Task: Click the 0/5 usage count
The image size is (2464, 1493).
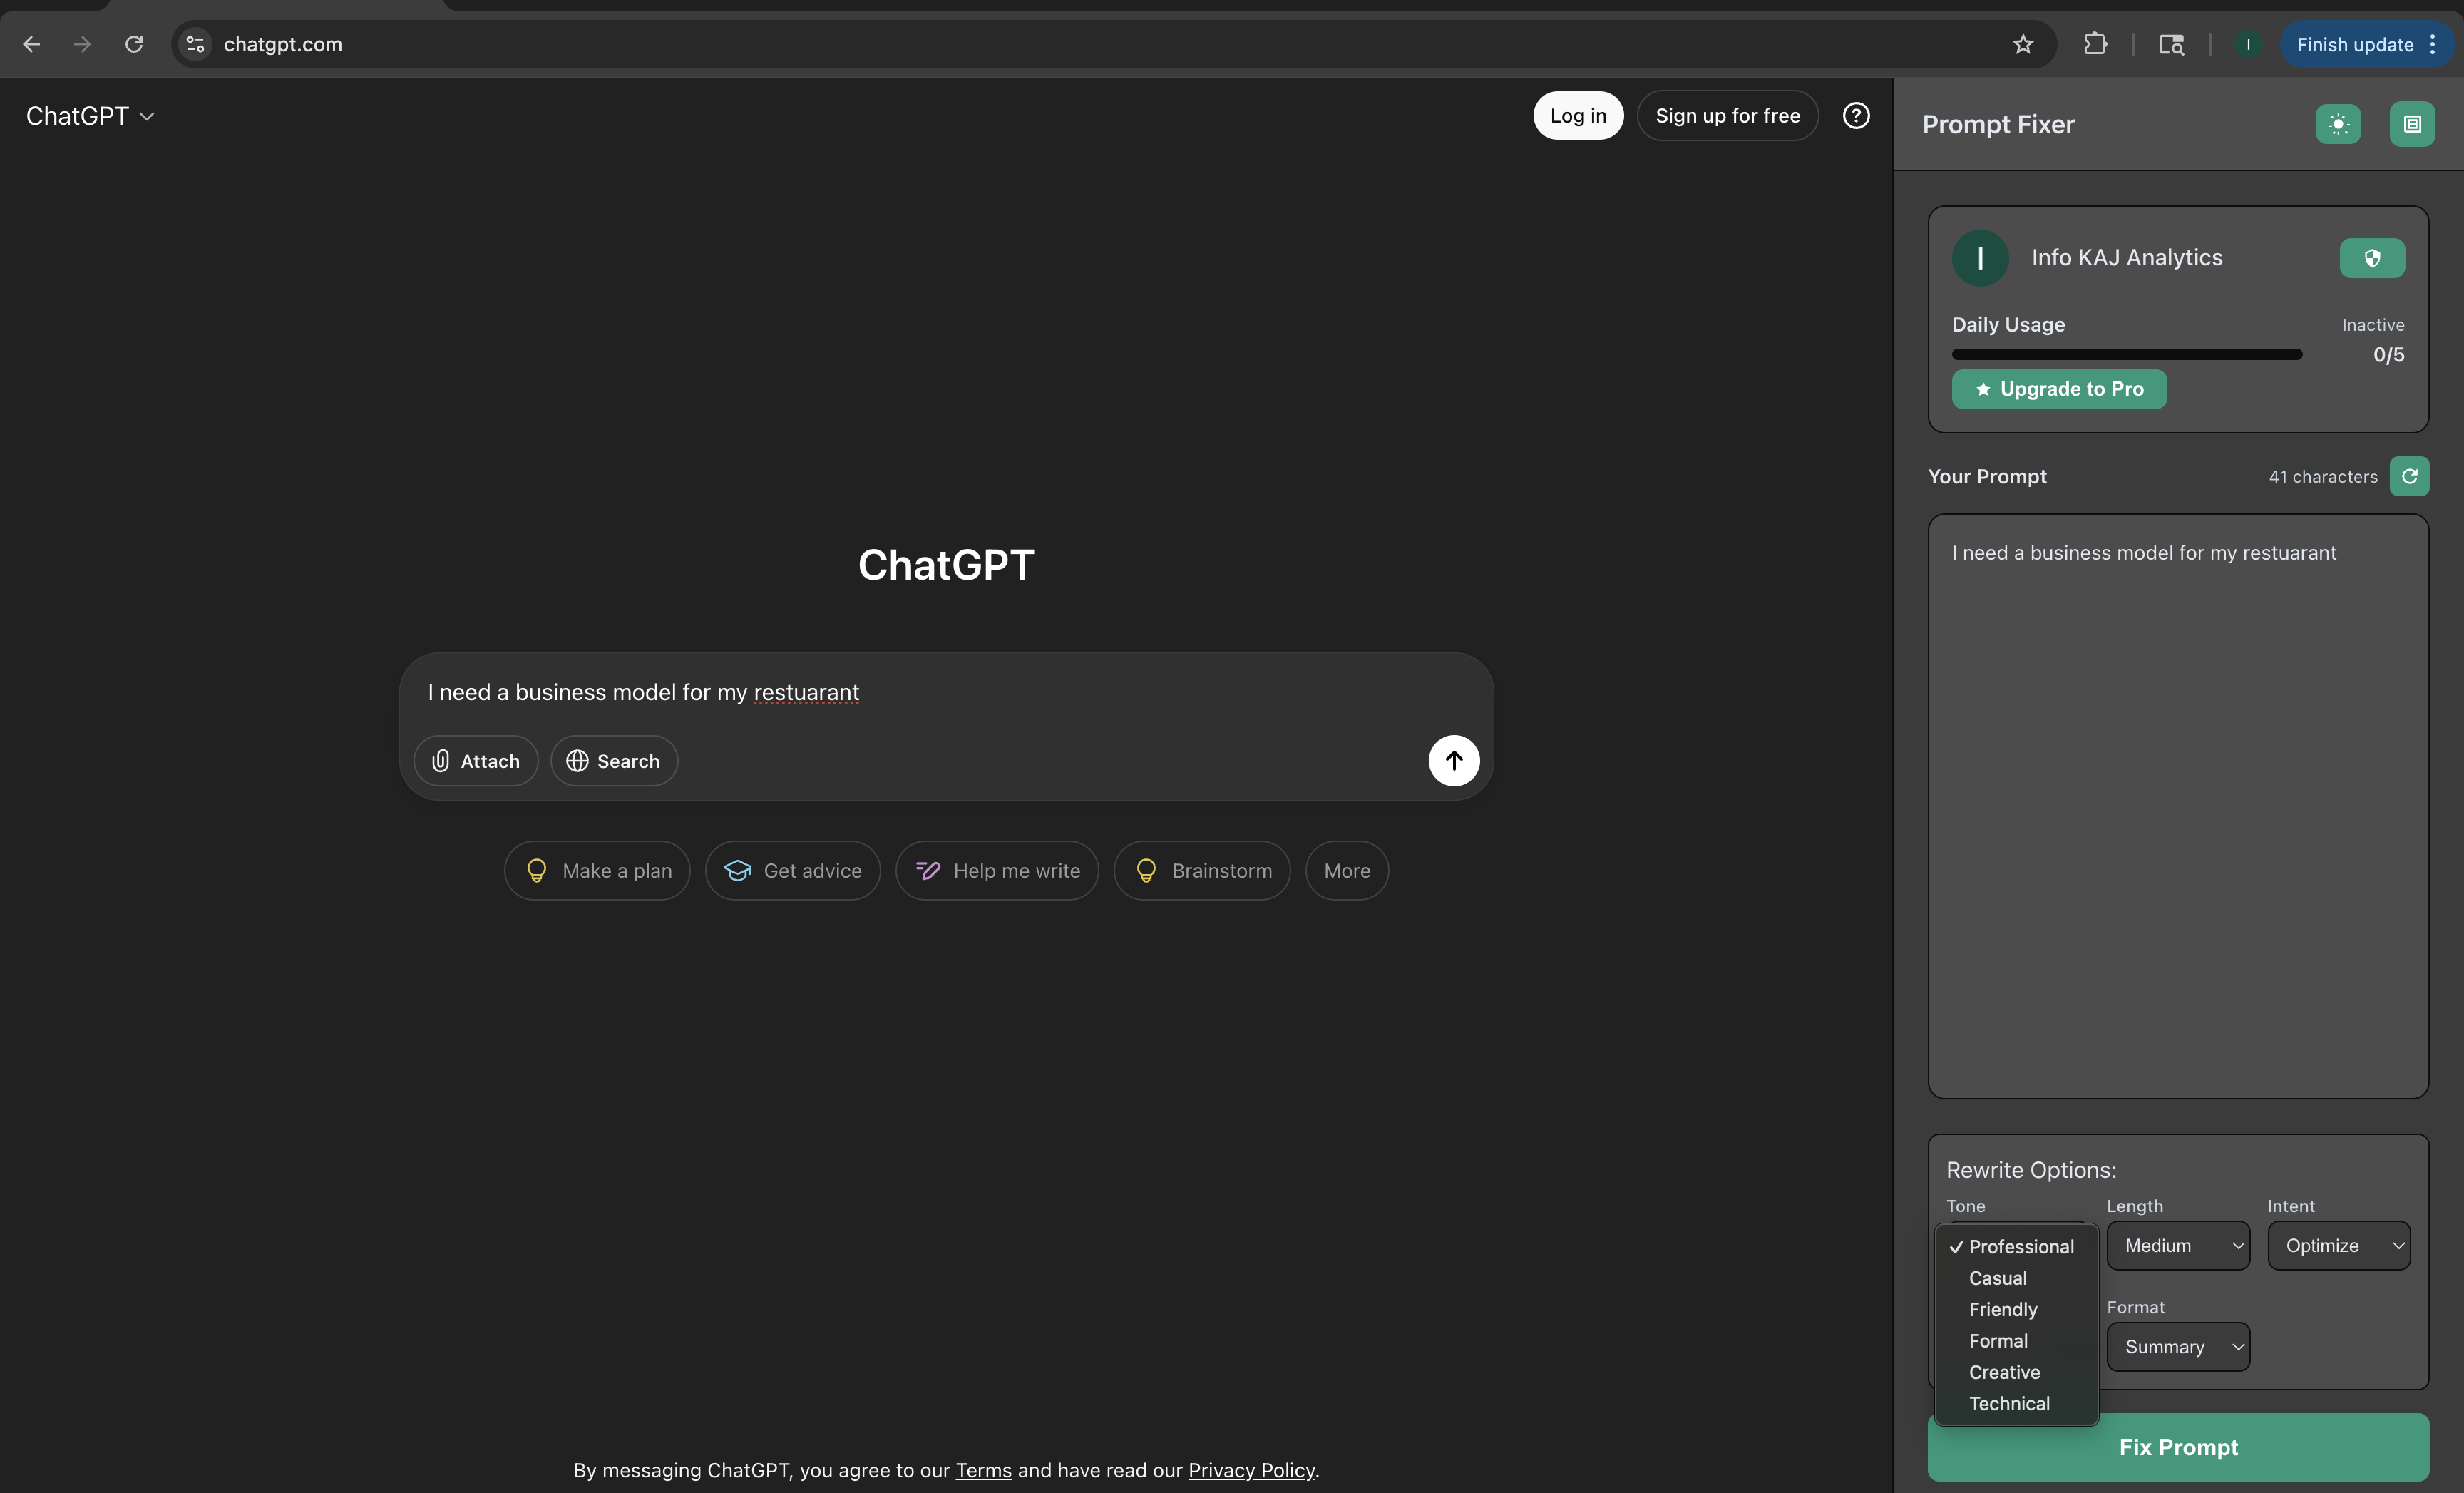Action: (x=2389, y=355)
